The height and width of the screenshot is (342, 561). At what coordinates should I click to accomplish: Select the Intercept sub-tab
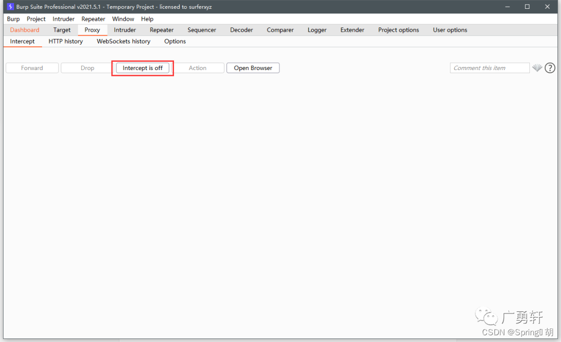click(x=22, y=42)
